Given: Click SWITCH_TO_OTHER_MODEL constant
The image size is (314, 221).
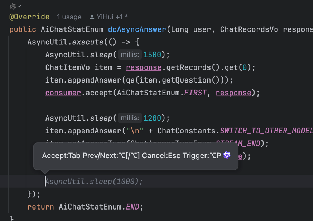Looking at the screenshot, I should click(267, 131).
